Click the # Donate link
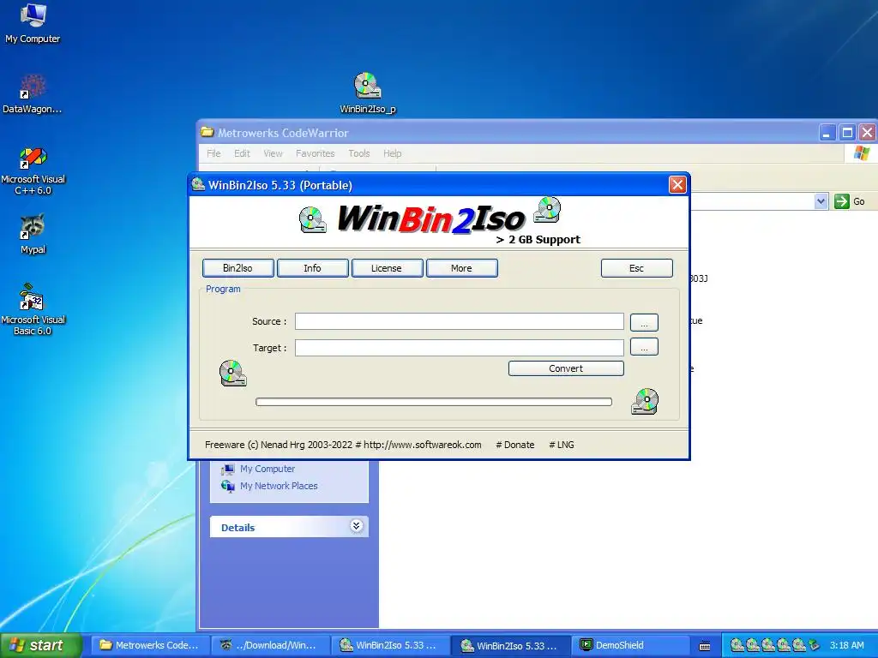878x658 pixels. [x=515, y=445]
